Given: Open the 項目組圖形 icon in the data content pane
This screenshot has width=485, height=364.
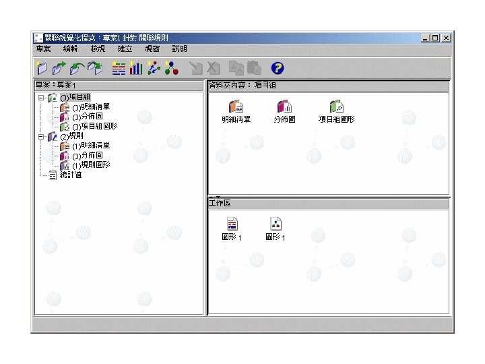Looking at the screenshot, I should tap(337, 111).
